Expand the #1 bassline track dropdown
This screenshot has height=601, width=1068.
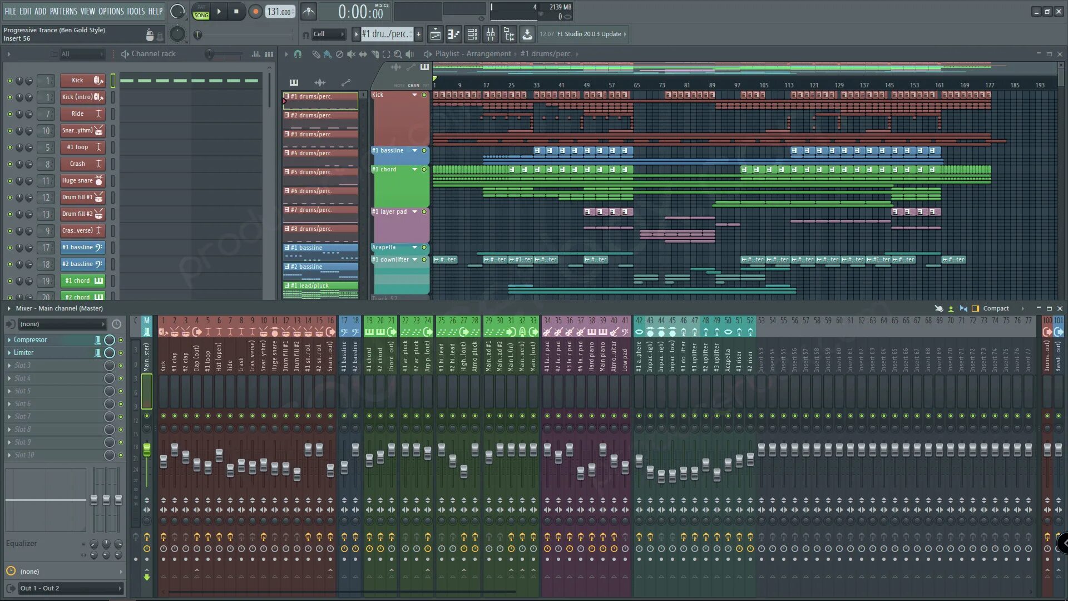[x=414, y=150]
